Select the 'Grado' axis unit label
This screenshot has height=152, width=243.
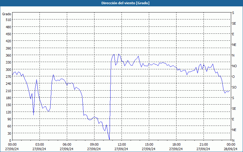click(x=7, y=14)
